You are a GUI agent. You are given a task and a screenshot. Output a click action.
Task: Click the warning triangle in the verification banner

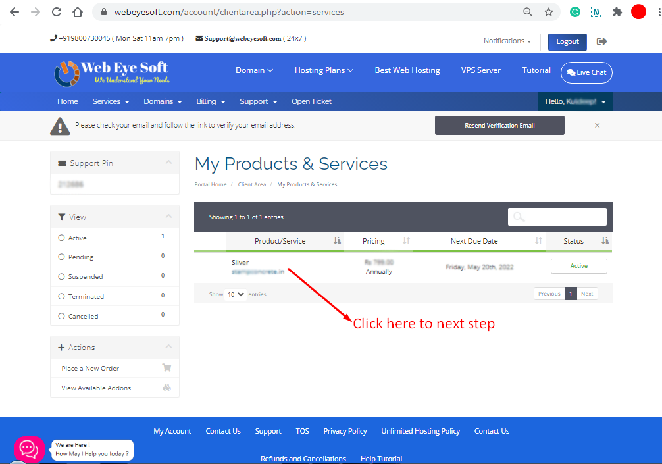pos(60,125)
